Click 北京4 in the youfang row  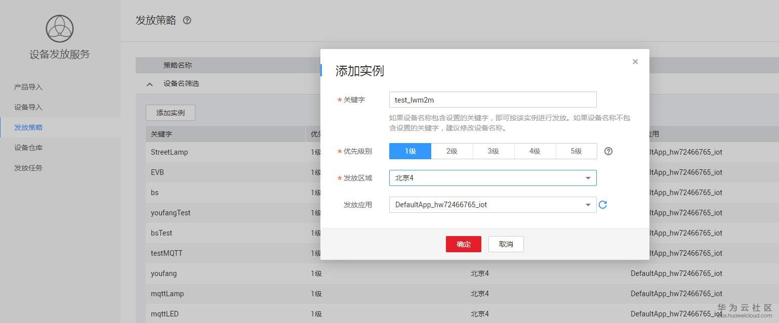tap(480, 273)
